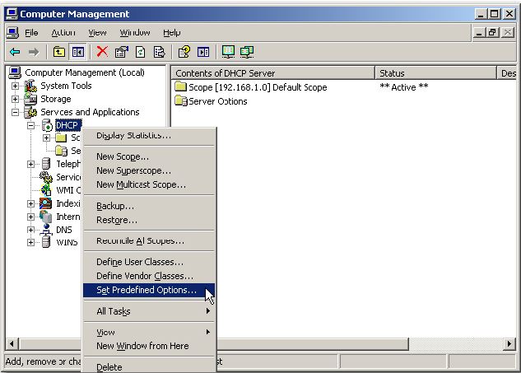521x373 pixels.
Task: Collapse the Services and Applications node
Action: point(15,112)
